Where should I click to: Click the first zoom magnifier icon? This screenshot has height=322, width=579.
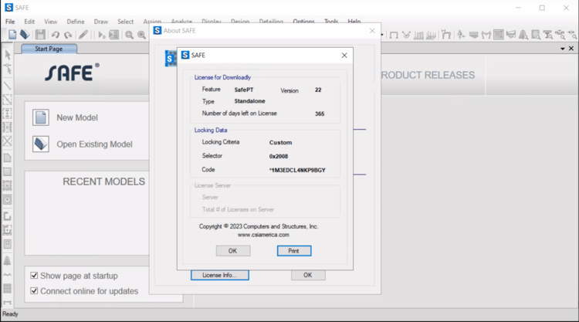coord(129,35)
